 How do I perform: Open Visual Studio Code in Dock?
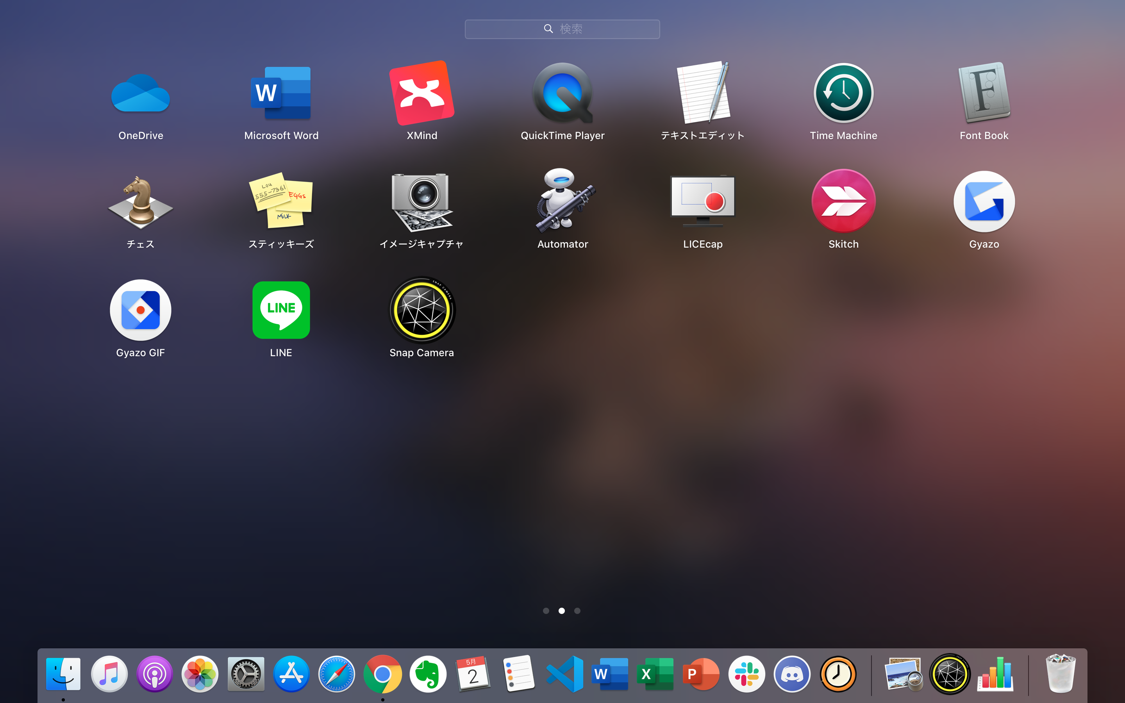point(565,674)
